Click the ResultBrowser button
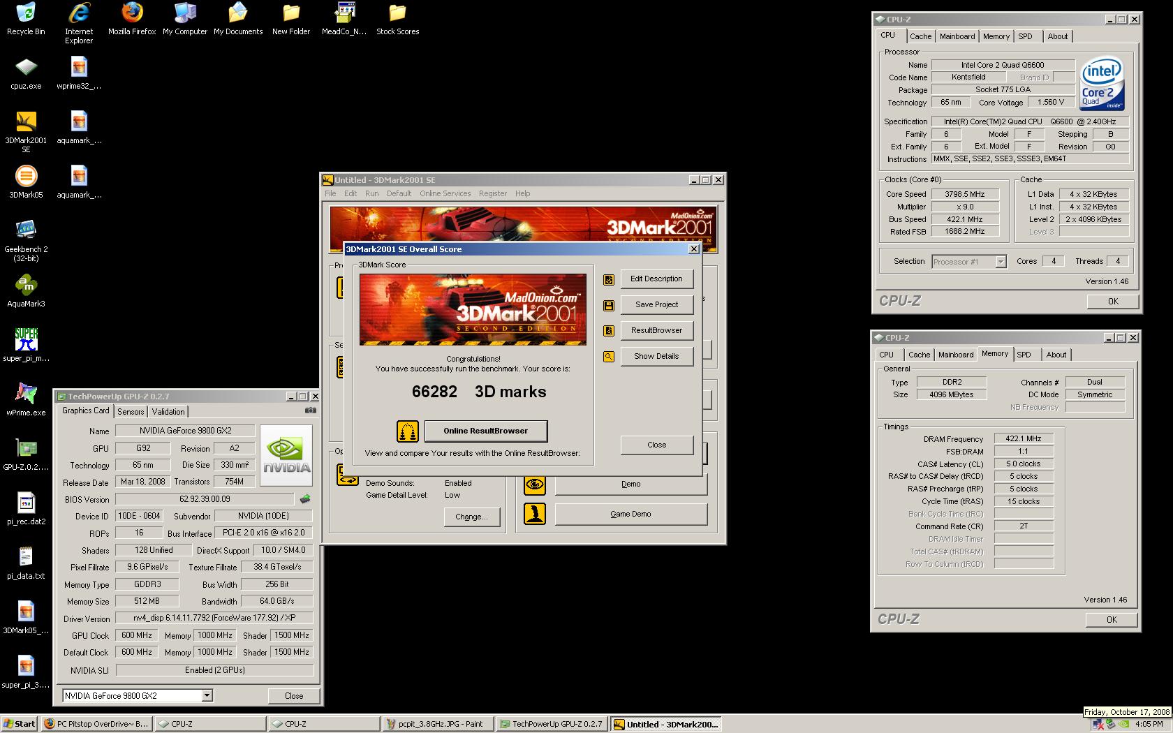 point(656,330)
